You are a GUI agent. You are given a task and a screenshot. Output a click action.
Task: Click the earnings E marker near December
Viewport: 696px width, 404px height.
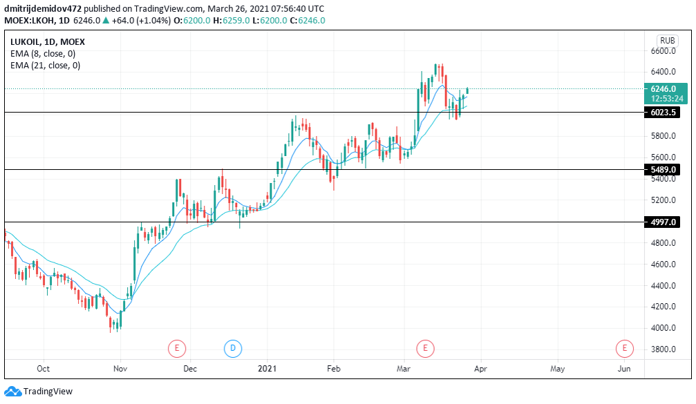(177, 348)
